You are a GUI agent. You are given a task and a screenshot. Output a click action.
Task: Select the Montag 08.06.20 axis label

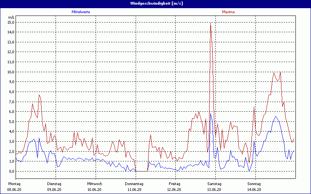click(14, 186)
